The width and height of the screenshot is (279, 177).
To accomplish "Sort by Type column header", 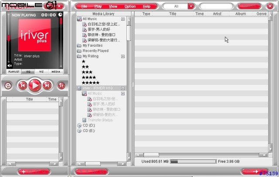I will point(146,14).
